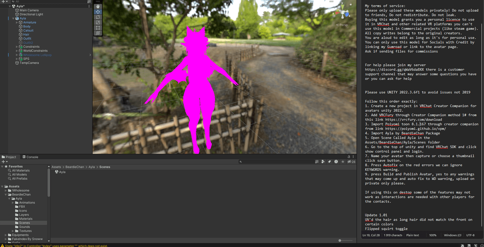The width and height of the screenshot is (484, 247).
Task: Open the Hierarchy create plus dropdown
Action: [4, 2]
